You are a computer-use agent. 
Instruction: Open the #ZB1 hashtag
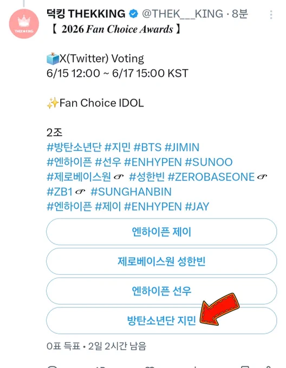(x=60, y=192)
